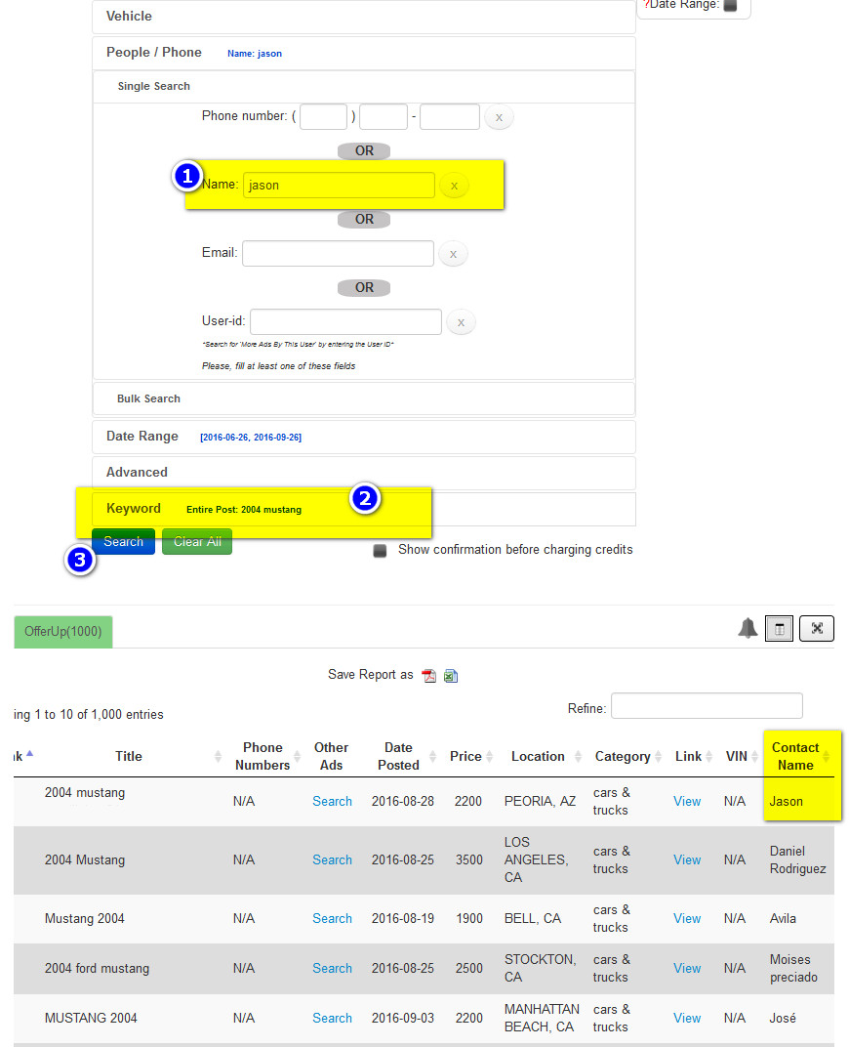Sort table by VIN column
The height and width of the screenshot is (1047, 849).
(737, 757)
